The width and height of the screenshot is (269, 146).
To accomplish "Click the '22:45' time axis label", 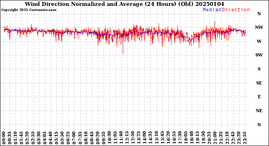I will [233, 138].
